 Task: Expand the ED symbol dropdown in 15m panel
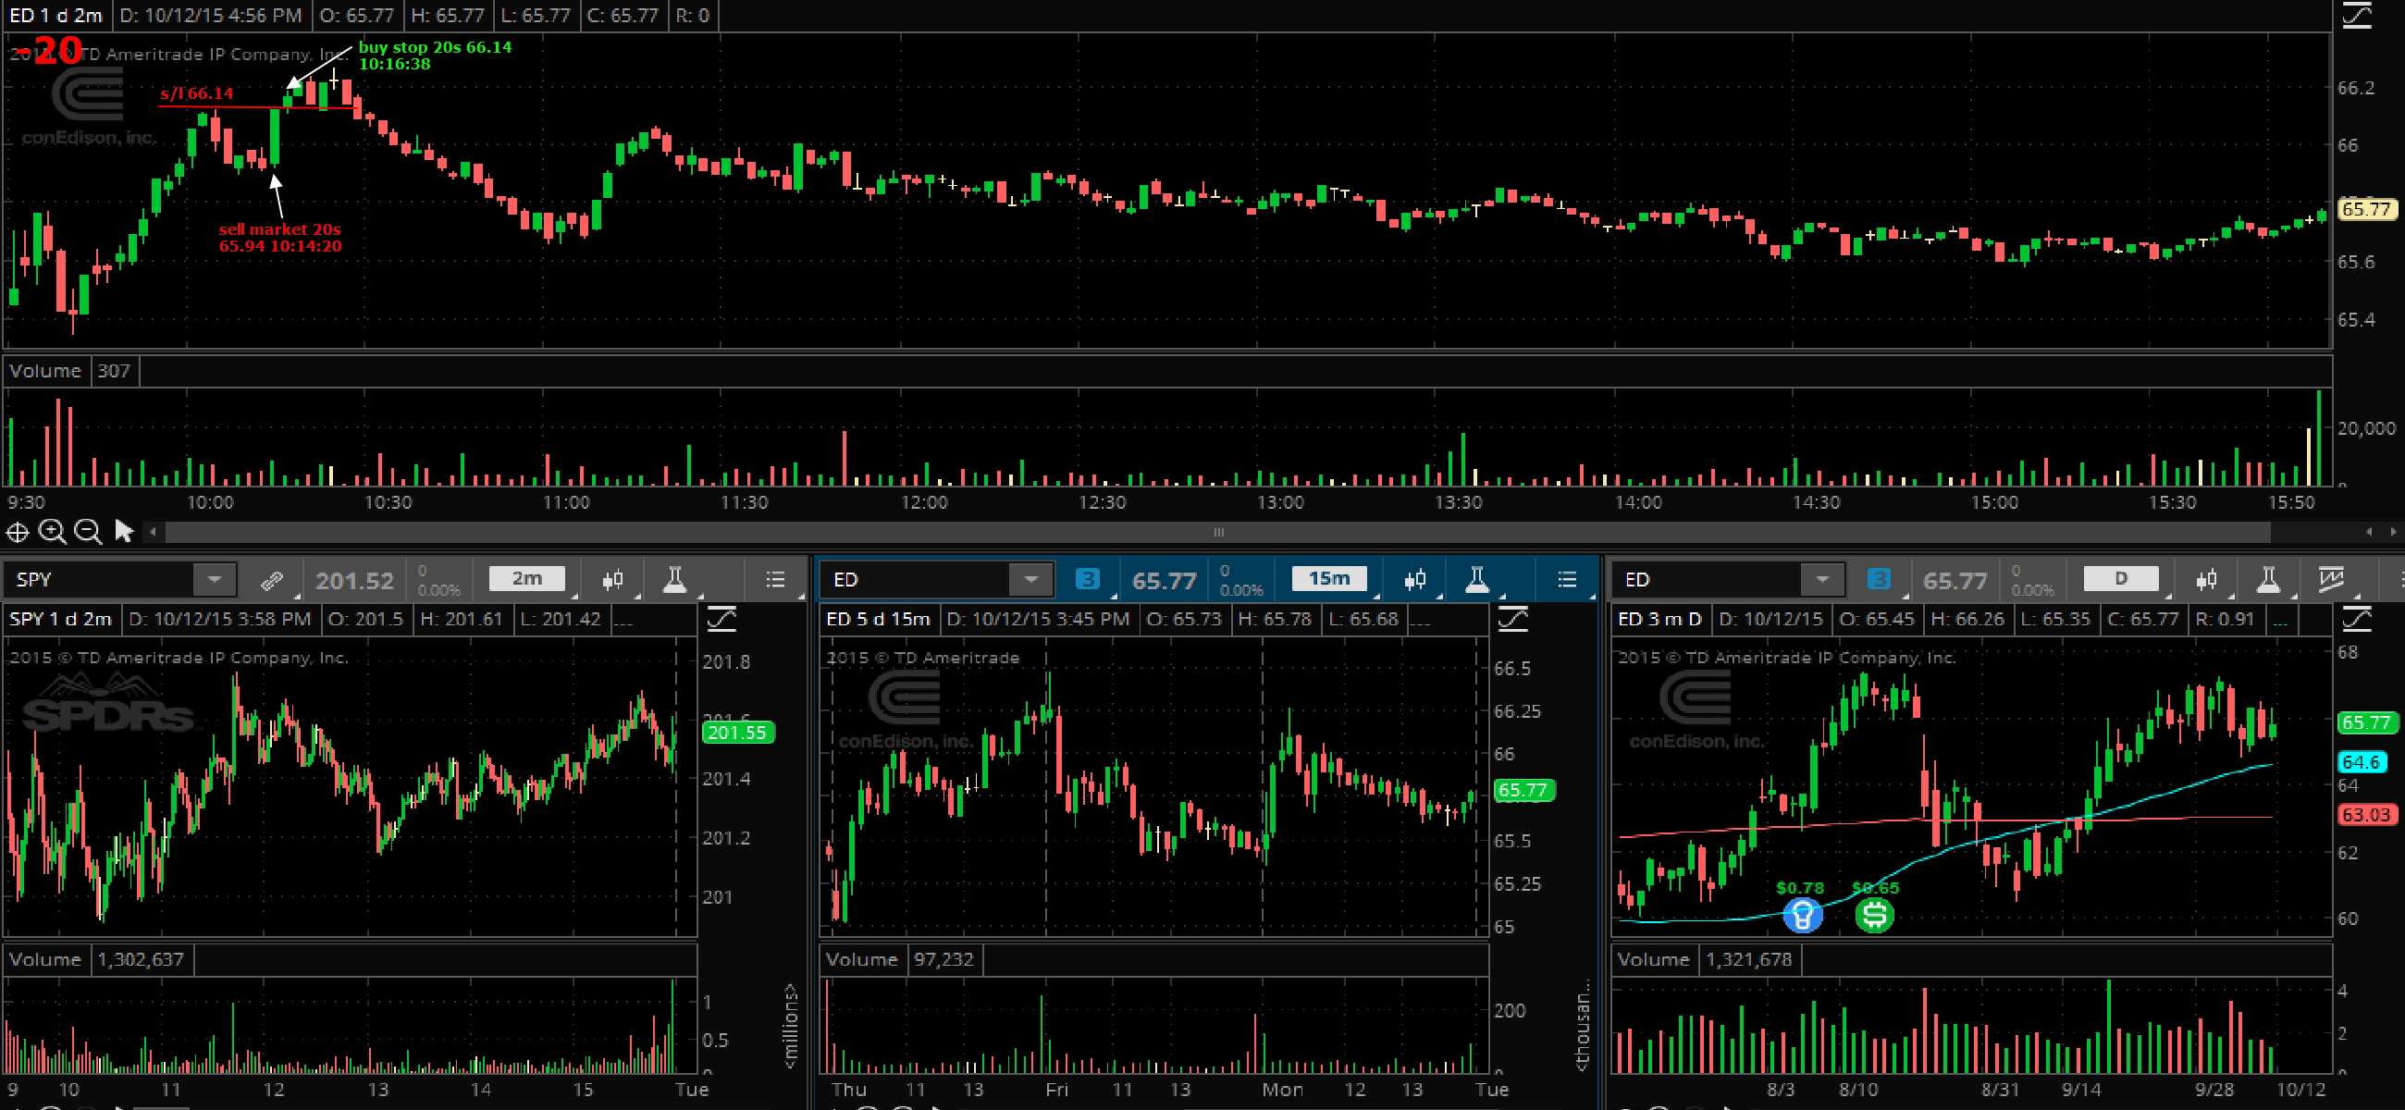[1030, 580]
